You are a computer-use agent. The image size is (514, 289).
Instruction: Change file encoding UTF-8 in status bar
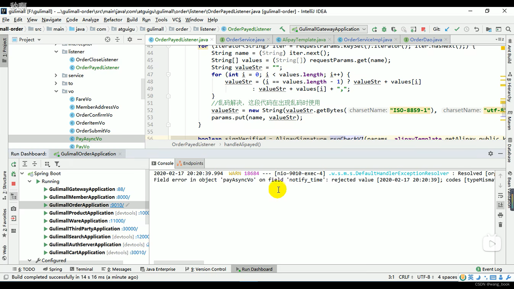point(425,277)
